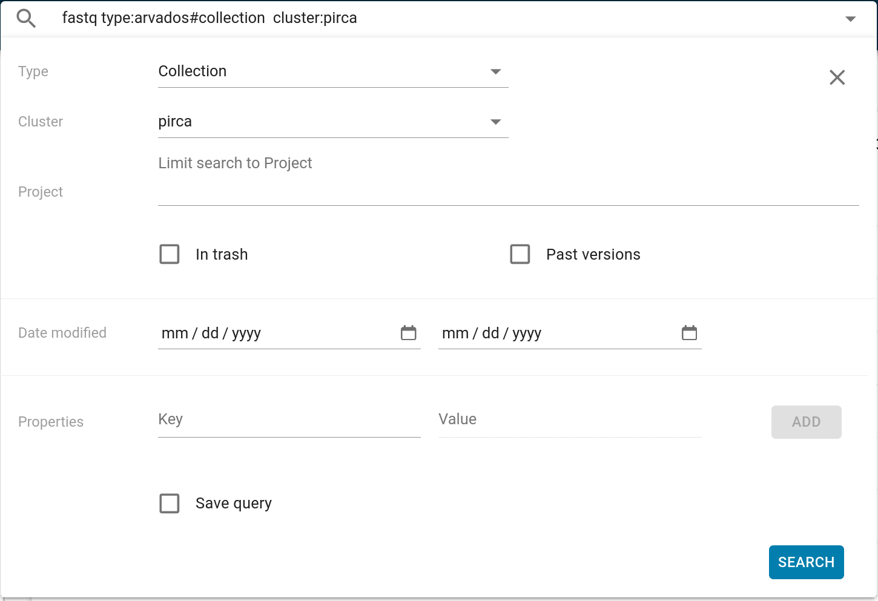Click the end Date modified field
This screenshot has width=878, height=601.
551,333
